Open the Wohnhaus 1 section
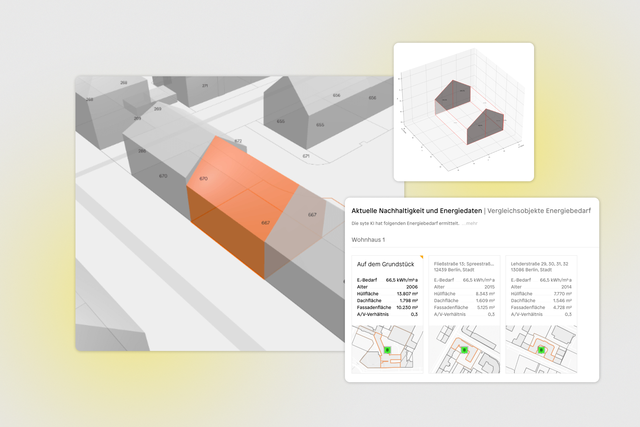Screen dimensions: 640x427 pos(369,240)
